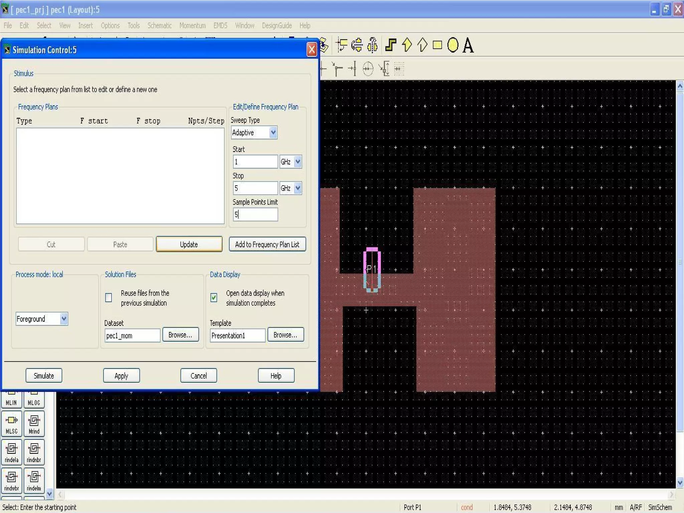Image resolution: width=684 pixels, height=513 pixels.
Task: Select the Insert Circle tool
Action: pyautogui.click(x=453, y=45)
